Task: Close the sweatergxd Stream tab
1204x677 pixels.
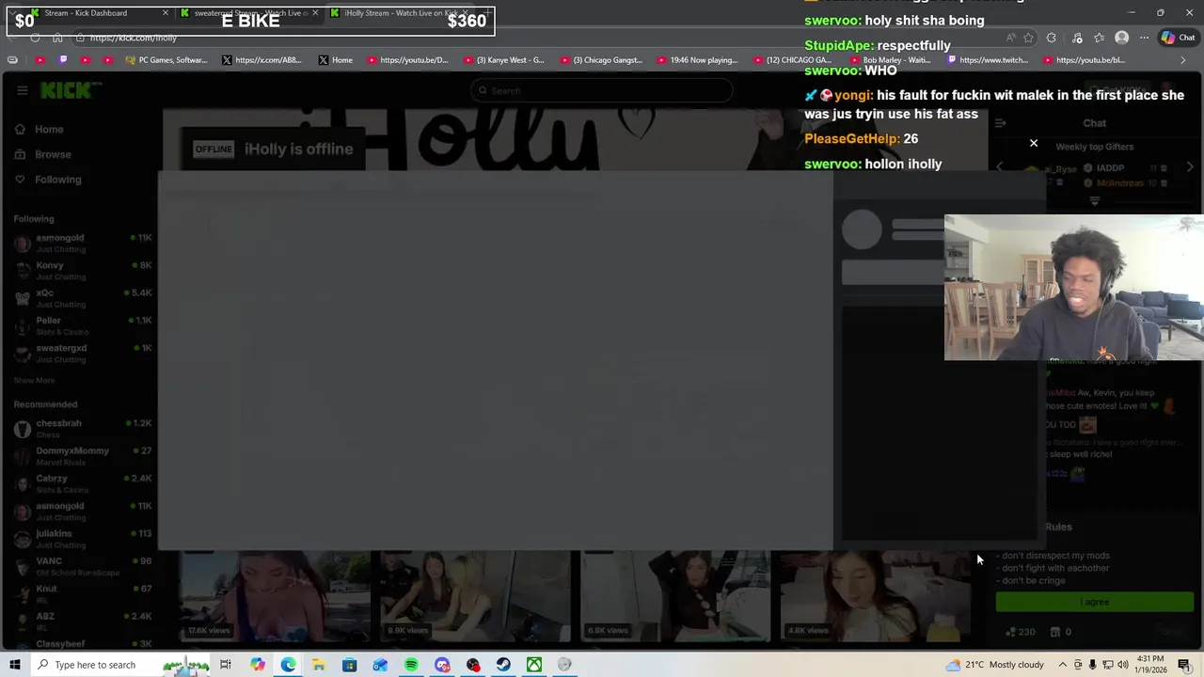Action: pos(315,13)
